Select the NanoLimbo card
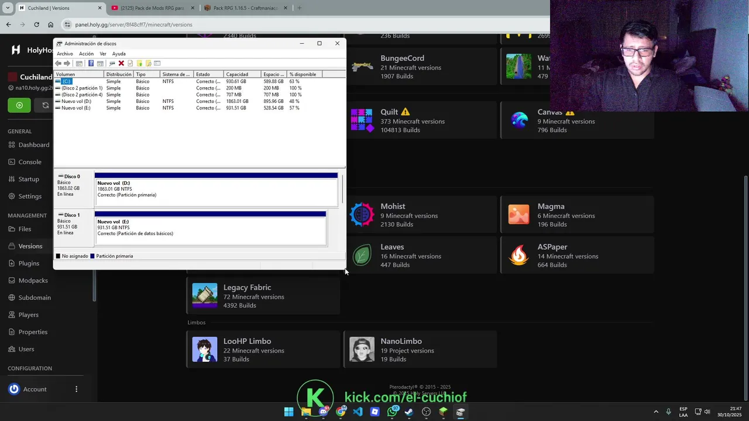Image resolution: width=749 pixels, height=421 pixels. pos(420,350)
